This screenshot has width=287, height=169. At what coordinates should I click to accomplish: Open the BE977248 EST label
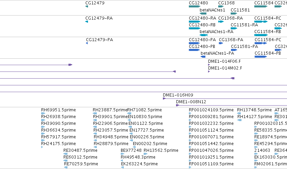(131, 150)
